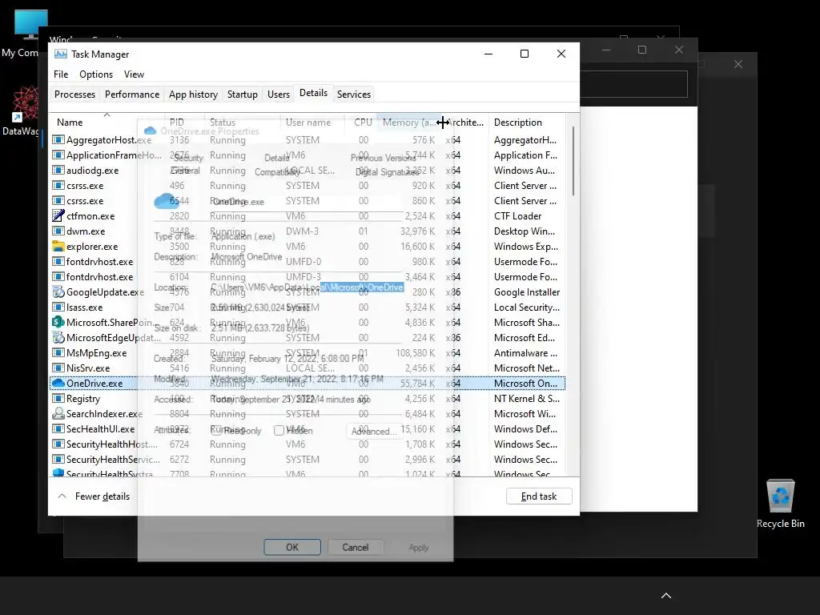
Task: Open the Options menu
Action: click(x=96, y=74)
